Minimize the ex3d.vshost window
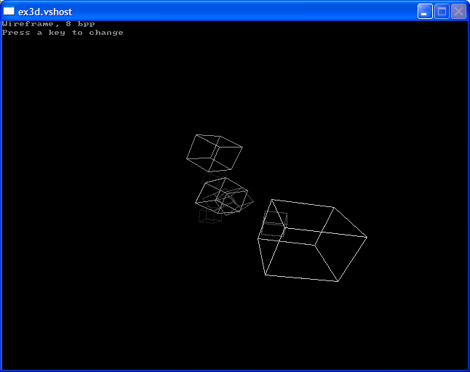This screenshot has width=470, height=372. click(425, 11)
